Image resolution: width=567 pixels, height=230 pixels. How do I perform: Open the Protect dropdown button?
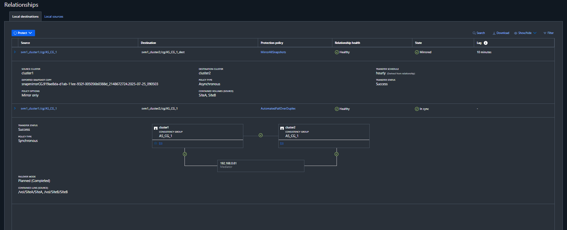(x=23, y=33)
